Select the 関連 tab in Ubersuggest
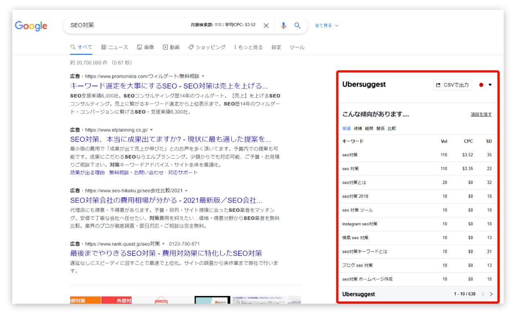Screen dimensions: 516x316 (x=346, y=129)
